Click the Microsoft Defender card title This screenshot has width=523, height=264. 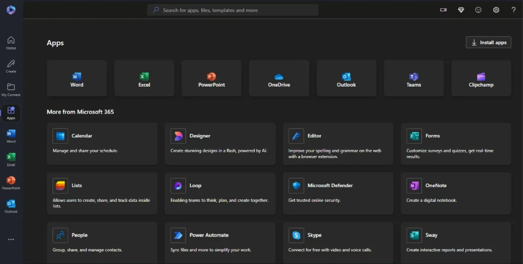(330, 186)
